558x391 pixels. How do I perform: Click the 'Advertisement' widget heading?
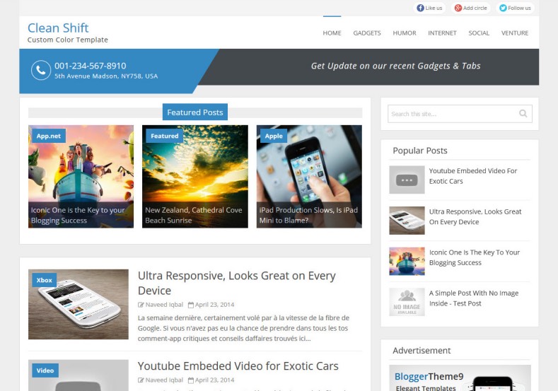click(422, 351)
